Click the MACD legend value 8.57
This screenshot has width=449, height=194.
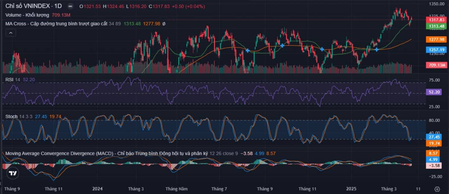pyautogui.click(x=271, y=154)
